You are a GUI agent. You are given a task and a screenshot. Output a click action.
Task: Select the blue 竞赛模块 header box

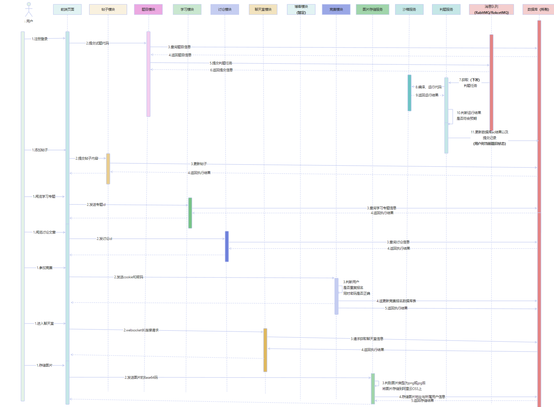[336, 10]
